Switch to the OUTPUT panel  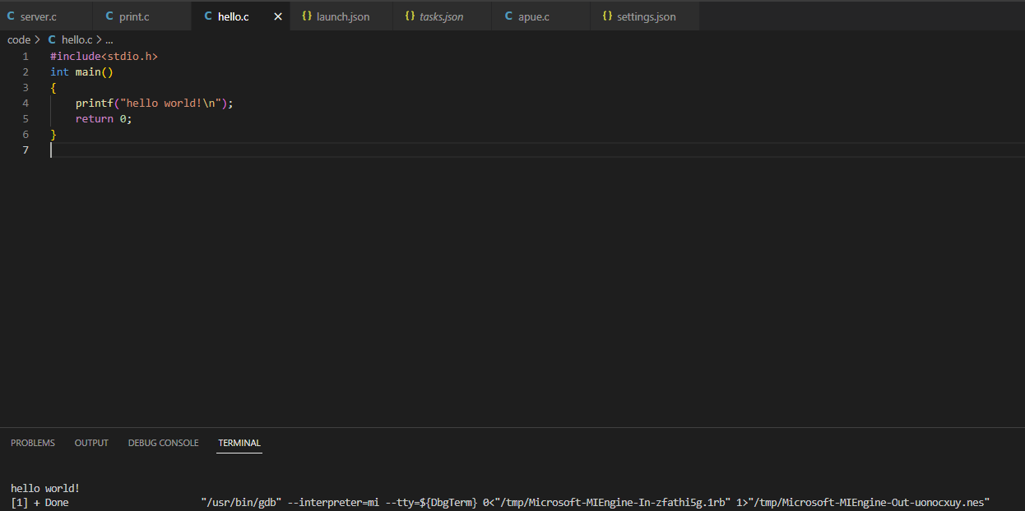pyautogui.click(x=90, y=443)
